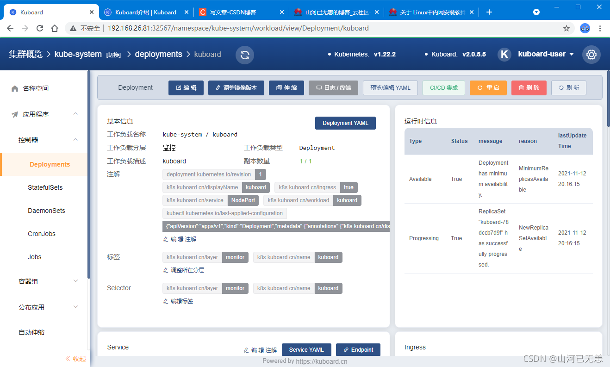Click the 伸缩 scale button
Screen dimensions: 610x367
(286, 88)
